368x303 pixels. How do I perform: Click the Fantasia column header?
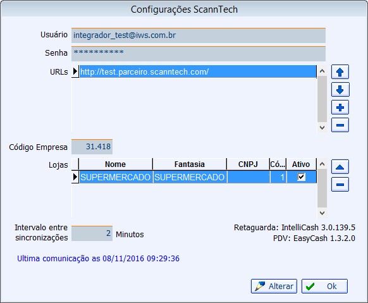point(190,164)
